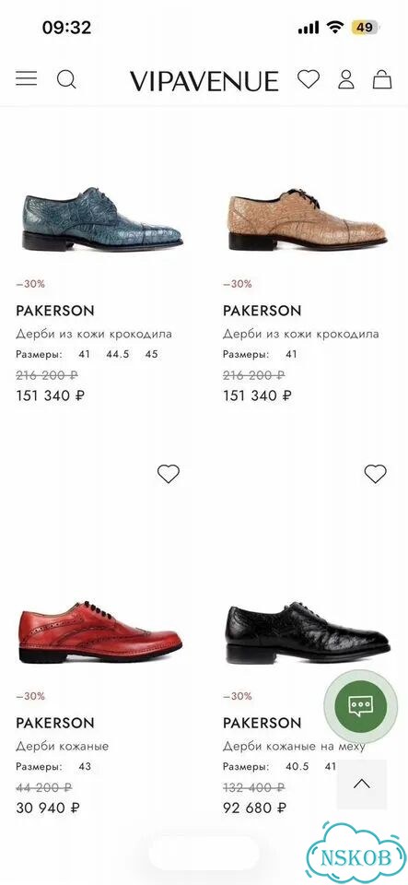Select size 45 for blue derby

pos(152,354)
